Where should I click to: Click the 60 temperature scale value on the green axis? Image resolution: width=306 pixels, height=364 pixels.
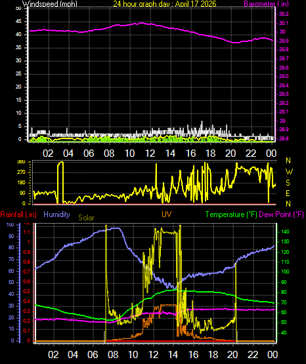point(284,312)
